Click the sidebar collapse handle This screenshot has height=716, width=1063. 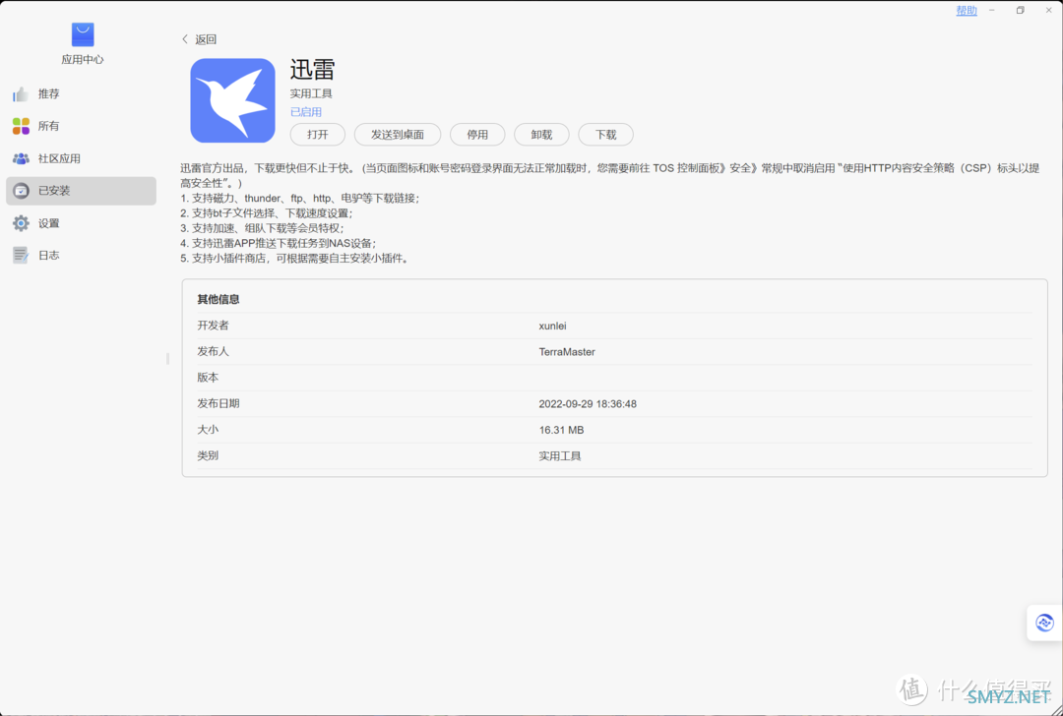pos(167,358)
